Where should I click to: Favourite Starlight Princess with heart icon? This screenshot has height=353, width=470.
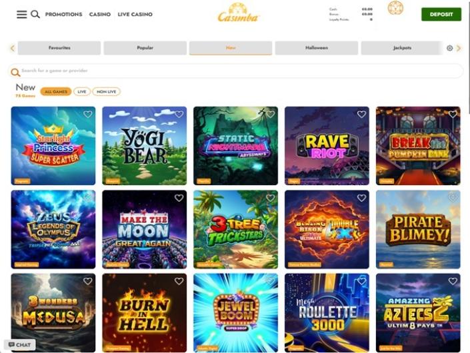[x=88, y=114]
